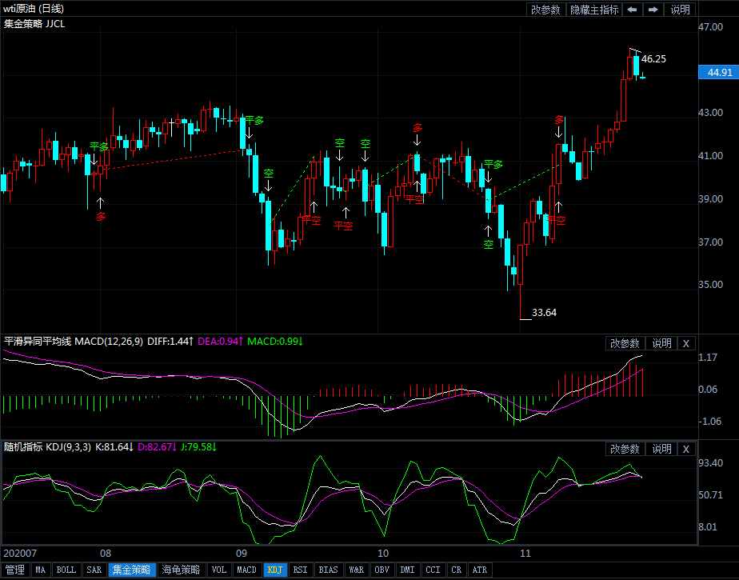The width and height of the screenshot is (739, 580).
Task: Switch to the VOL indicator tab
Action: click(219, 570)
